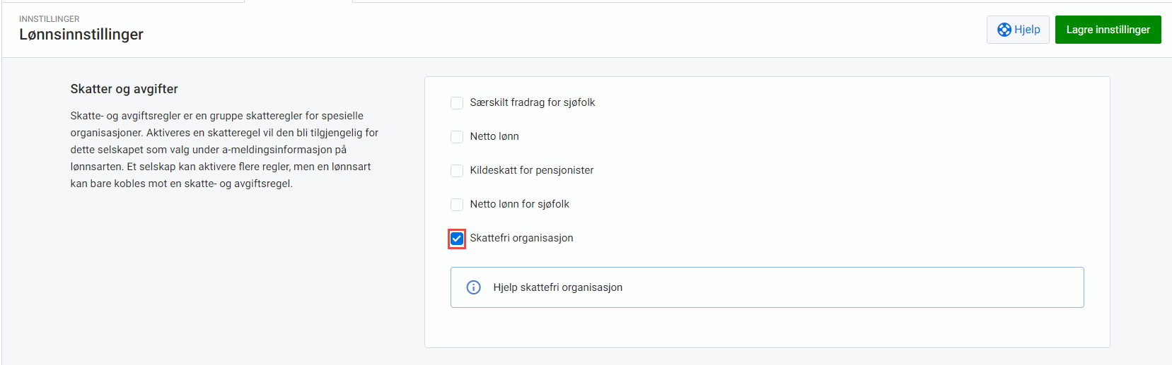Screen dimensions: 1172x365
Task: Click the Skattefri organisasjon label text
Action: 521,238
